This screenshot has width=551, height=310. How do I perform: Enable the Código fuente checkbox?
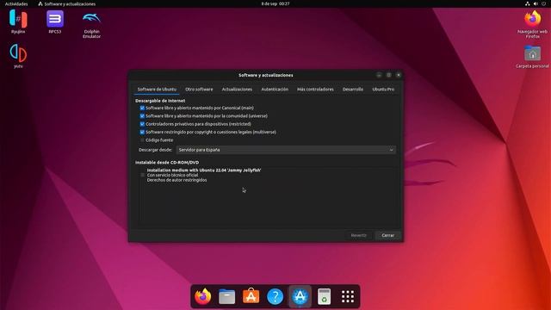pos(142,140)
